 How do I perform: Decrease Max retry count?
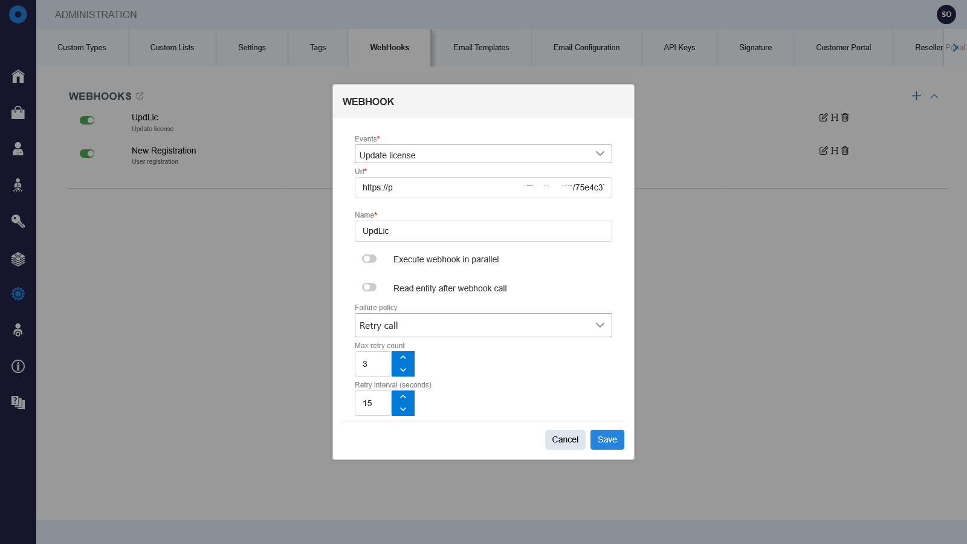point(403,370)
